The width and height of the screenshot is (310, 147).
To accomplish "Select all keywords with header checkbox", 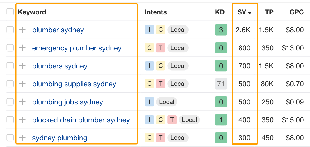I will coord(10,12).
